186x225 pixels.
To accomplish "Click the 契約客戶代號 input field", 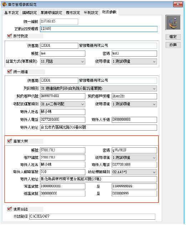I will (62, 96).
